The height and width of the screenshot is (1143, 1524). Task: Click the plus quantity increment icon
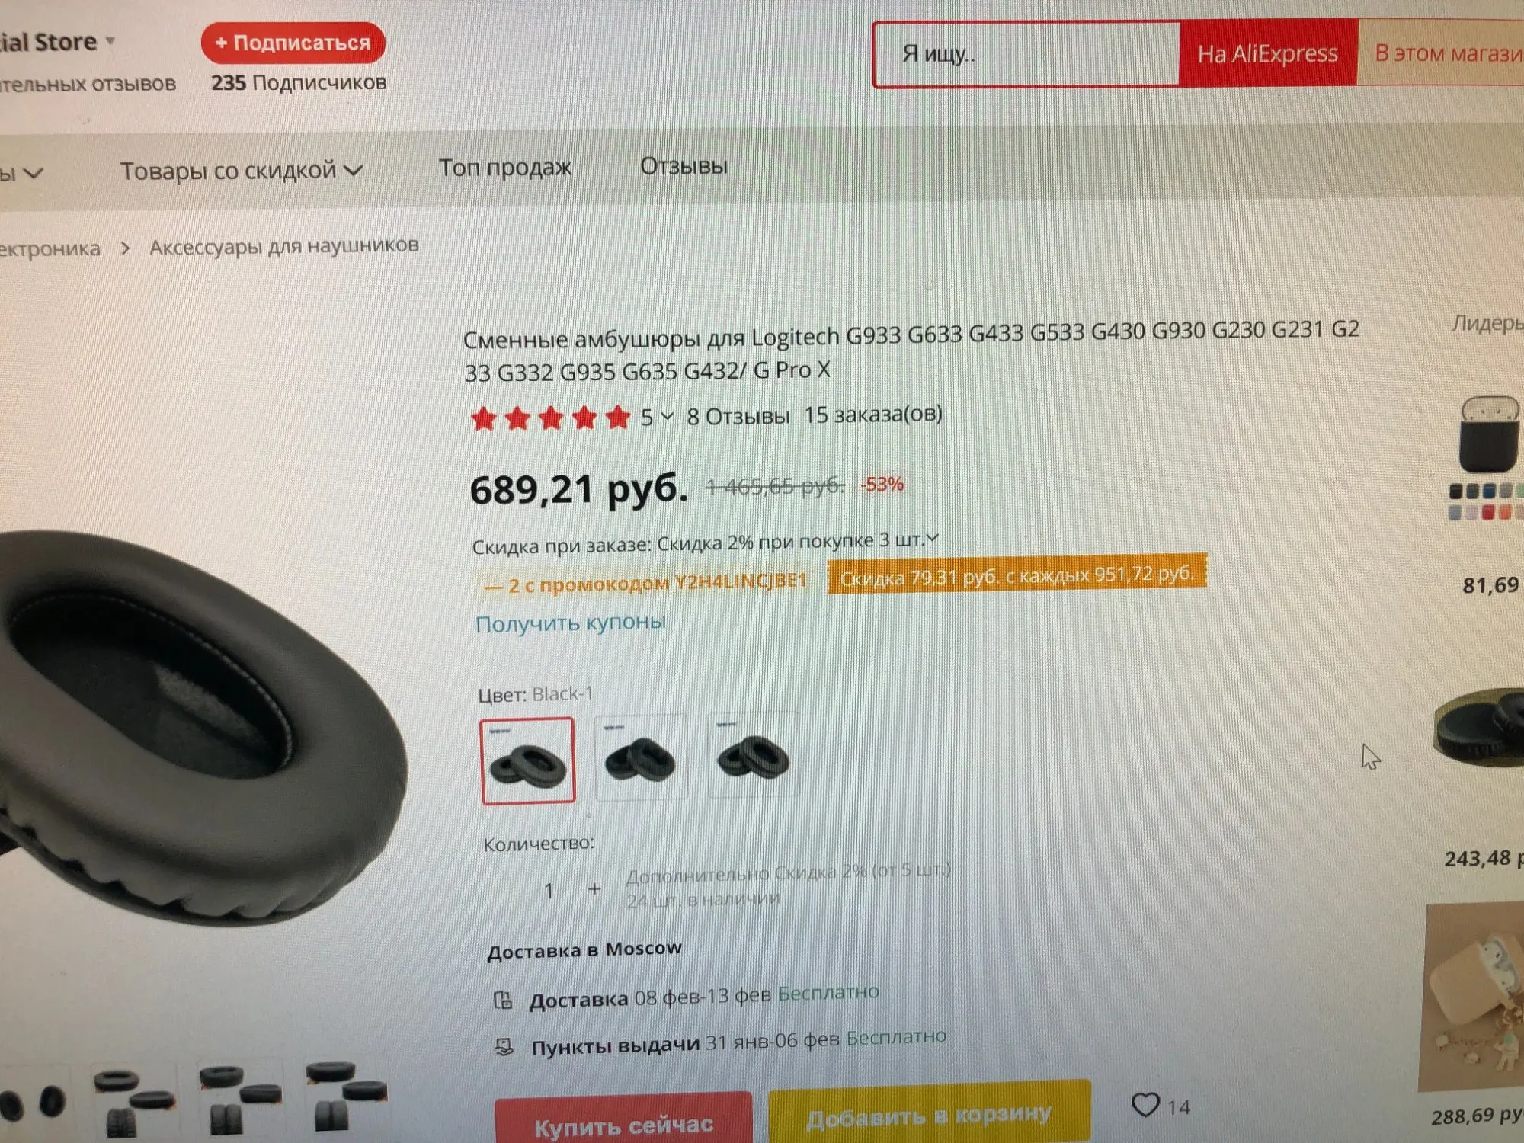(594, 888)
